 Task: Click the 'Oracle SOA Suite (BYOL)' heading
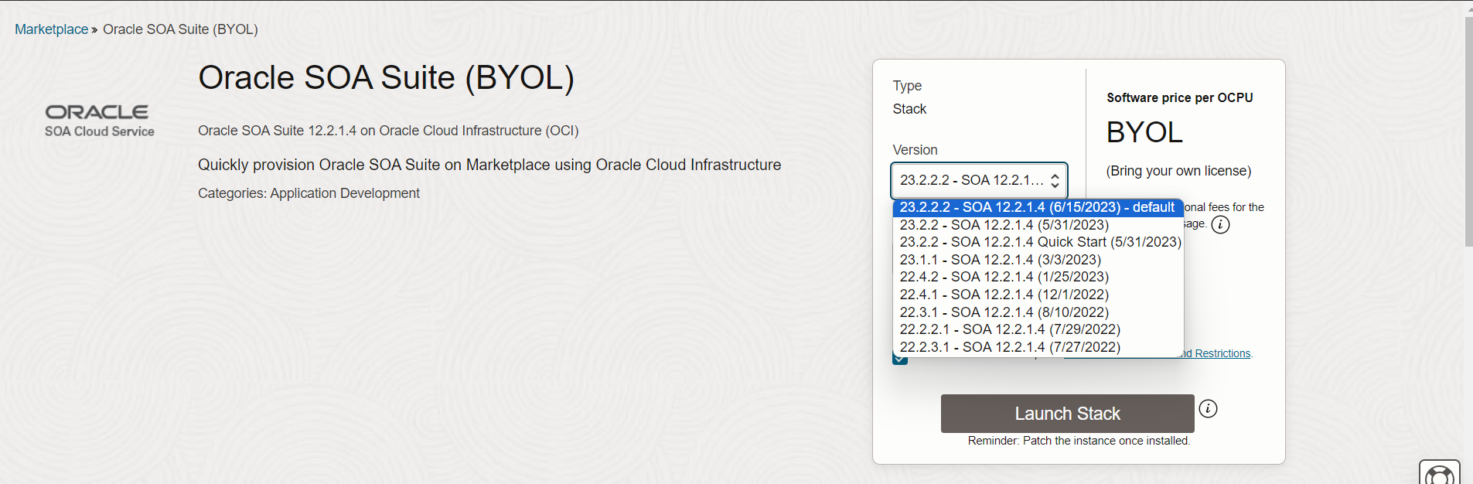(x=386, y=78)
